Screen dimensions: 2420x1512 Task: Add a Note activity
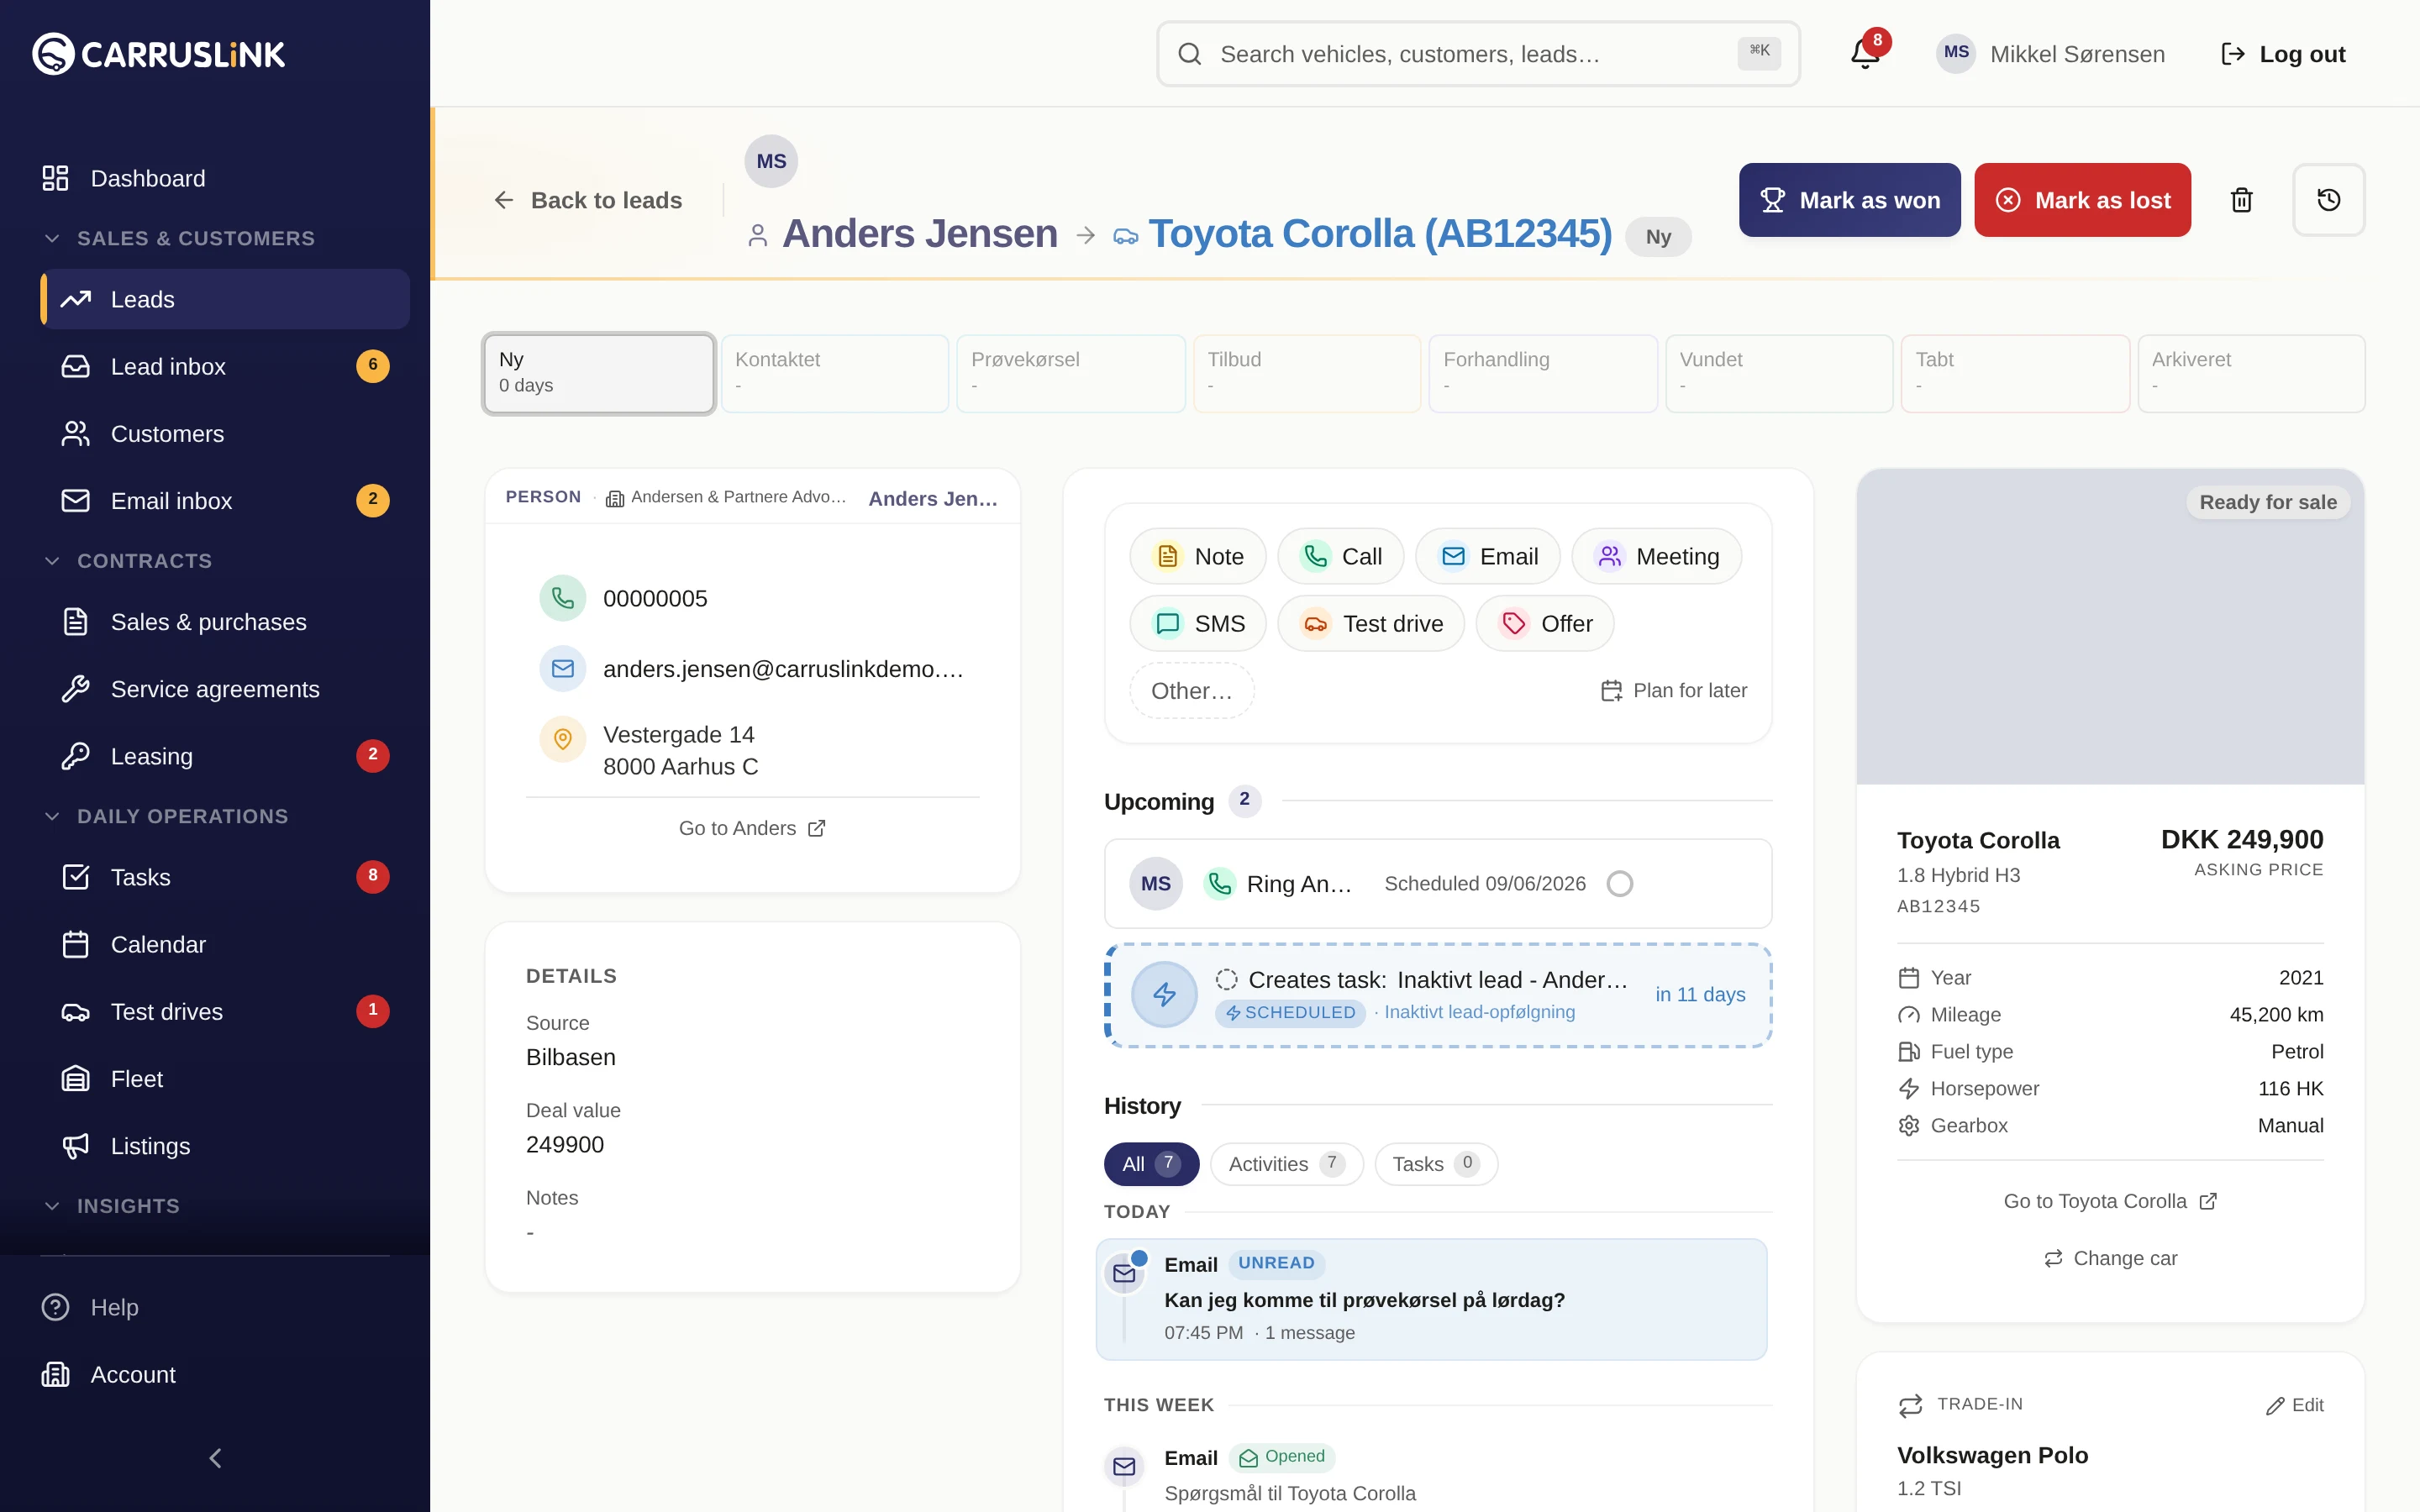pyautogui.click(x=1198, y=556)
